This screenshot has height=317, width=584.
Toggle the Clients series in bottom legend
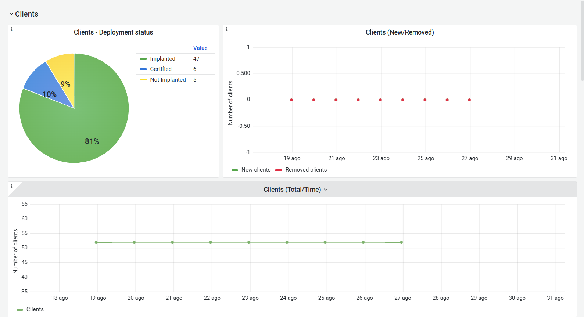point(35,309)
